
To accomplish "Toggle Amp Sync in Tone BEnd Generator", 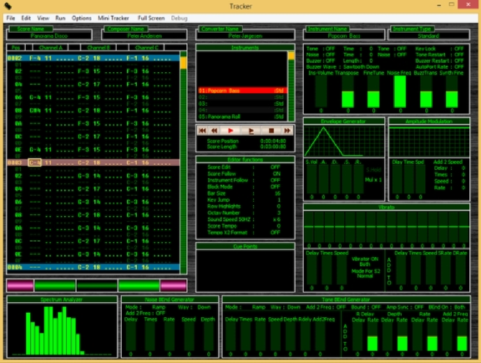I will point(419,307).
